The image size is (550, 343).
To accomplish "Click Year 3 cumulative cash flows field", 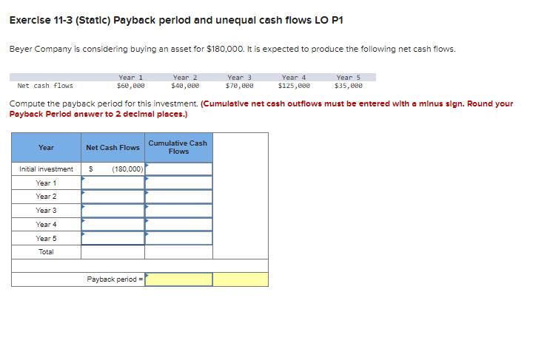I will point(178,211).
